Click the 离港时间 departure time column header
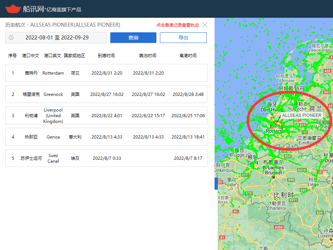 pos(188,56)
